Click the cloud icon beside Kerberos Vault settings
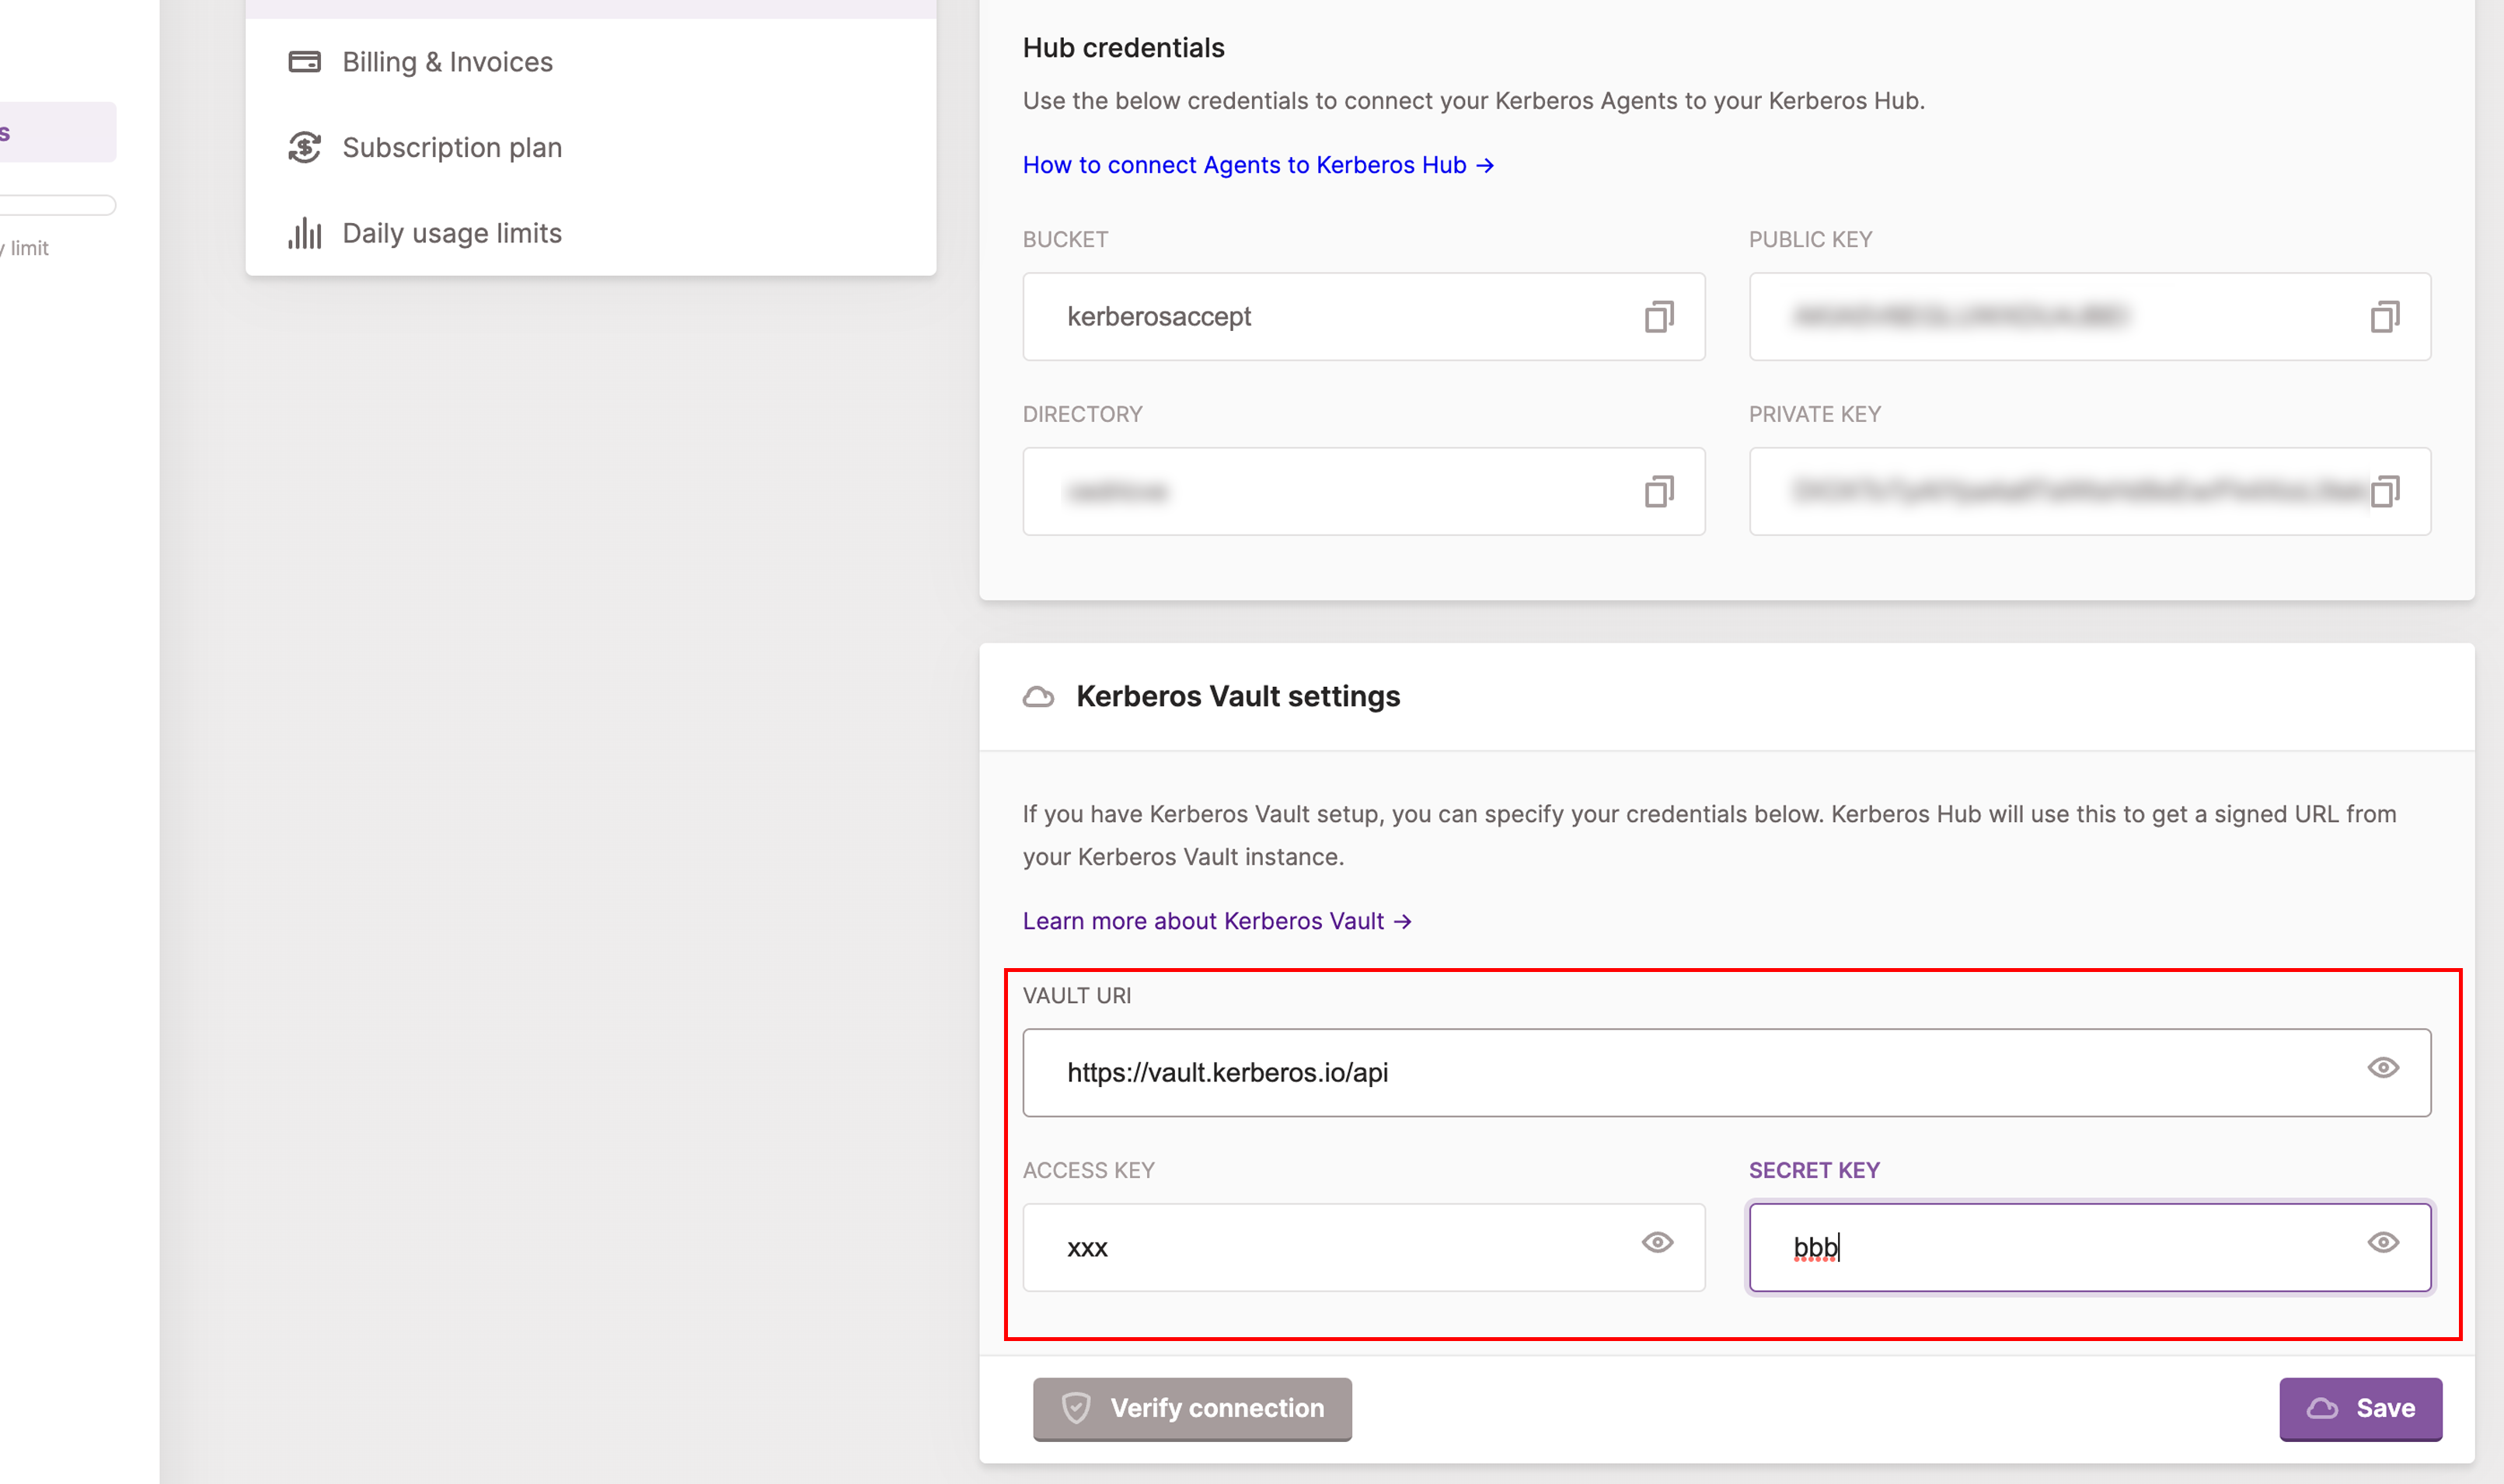The height and width of the screenshot is (1484, 2504). (1039, 696)
